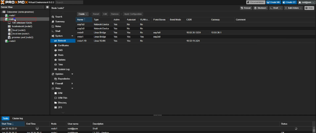Expand node3 tree arrow

point(4,41)
